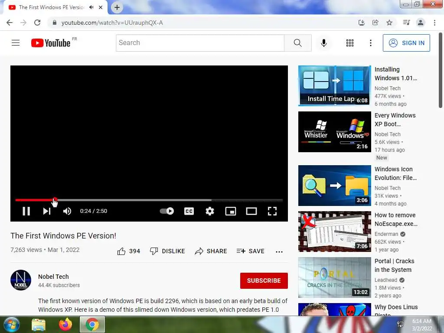Screen dimensions: 444x333
Task: Click the SUBSCRIBE button
Action: (264, 281)
